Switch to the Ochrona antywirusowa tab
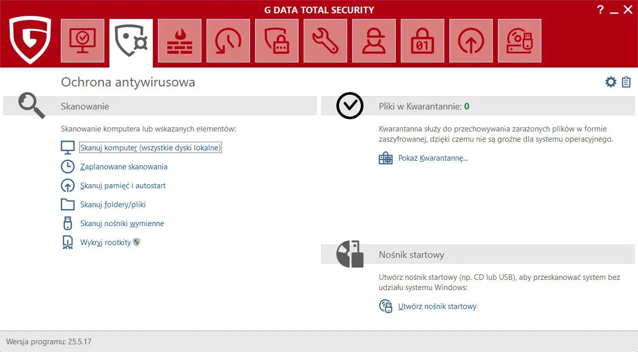The image size is (638, 352). [131, 40]
